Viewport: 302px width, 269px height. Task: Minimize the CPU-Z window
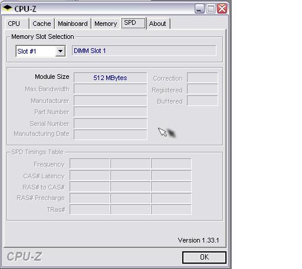coord(199,9)
